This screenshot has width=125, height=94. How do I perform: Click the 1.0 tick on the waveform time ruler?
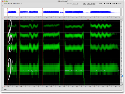[25, 17]
